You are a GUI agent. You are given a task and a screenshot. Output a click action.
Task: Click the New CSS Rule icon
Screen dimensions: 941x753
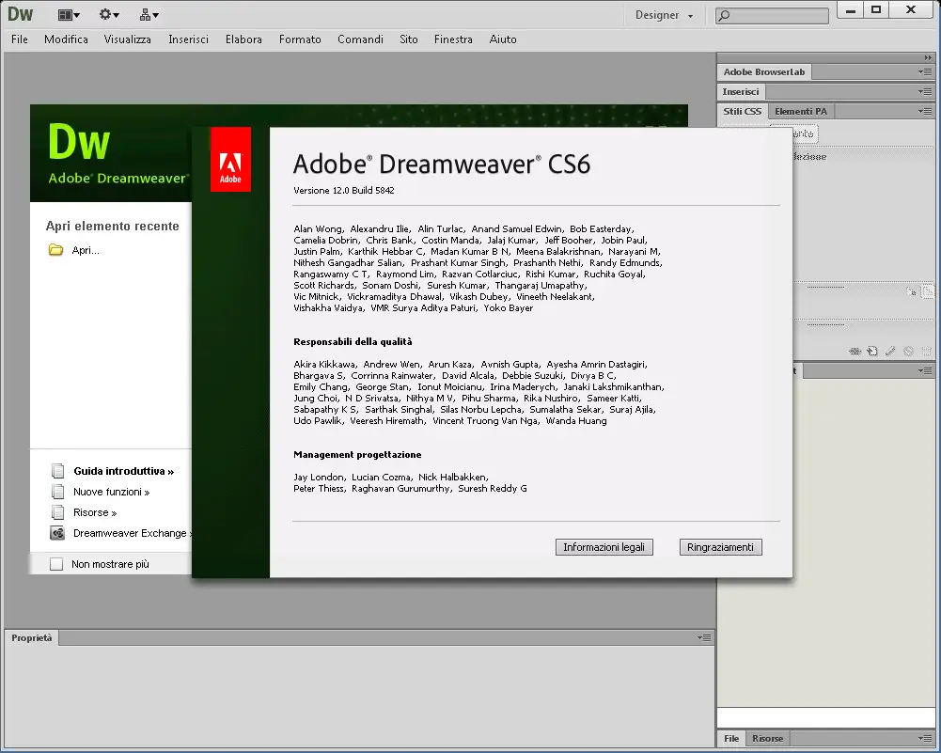(x=872, y=352)
